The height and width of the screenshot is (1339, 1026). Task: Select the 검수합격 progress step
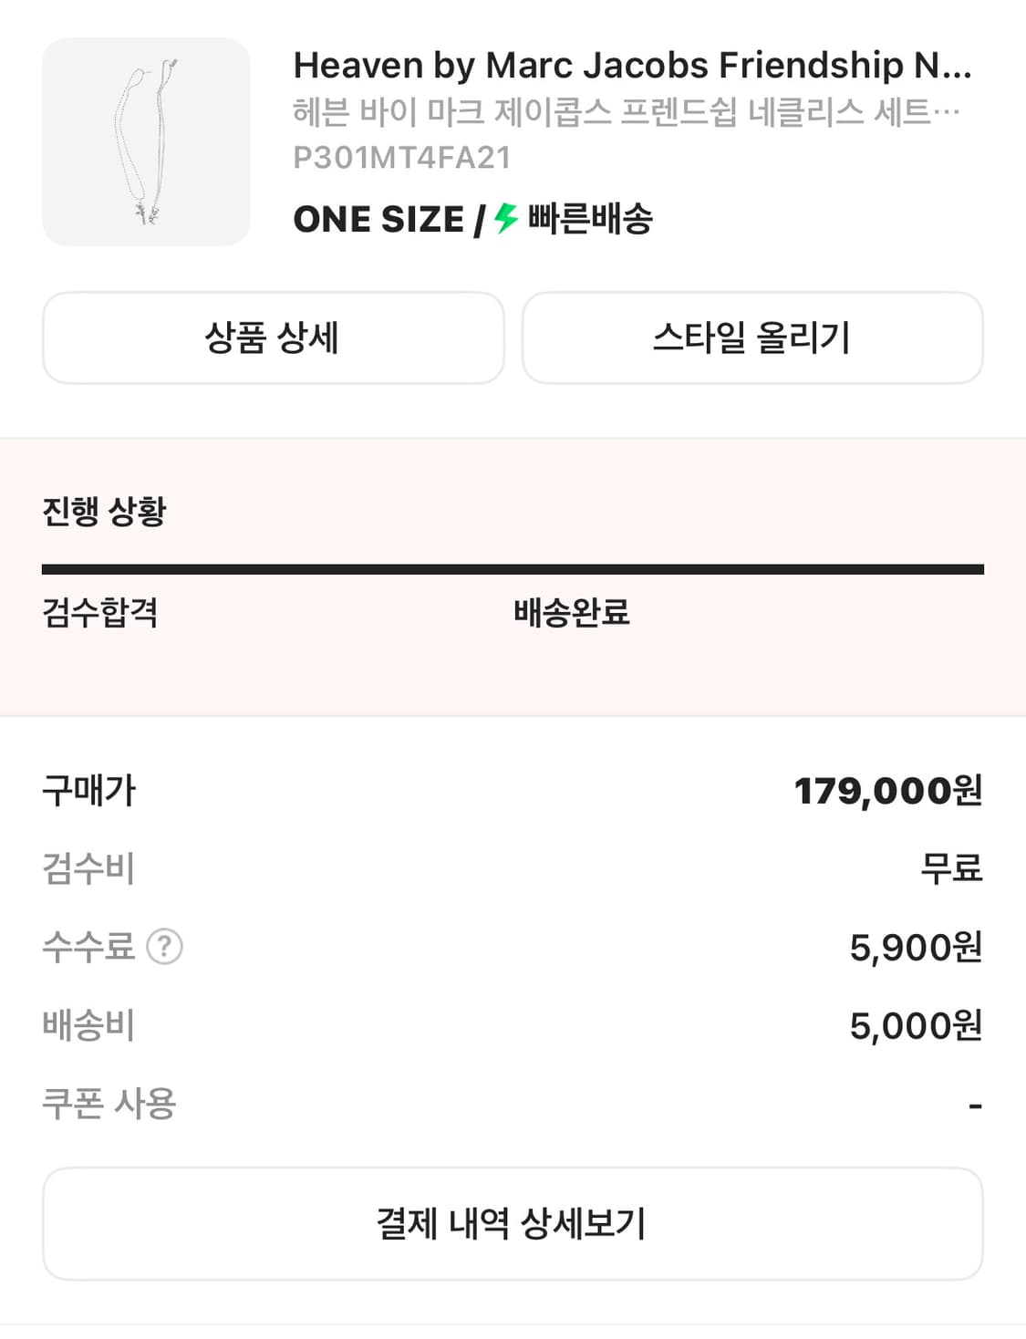(100, 612)
